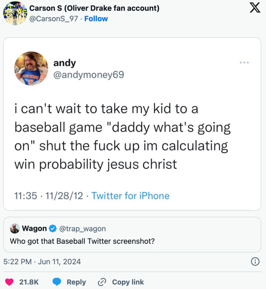The image size is (266, 289).
Task: Open the Carson S display name link
Action: [x=94, y=8]
